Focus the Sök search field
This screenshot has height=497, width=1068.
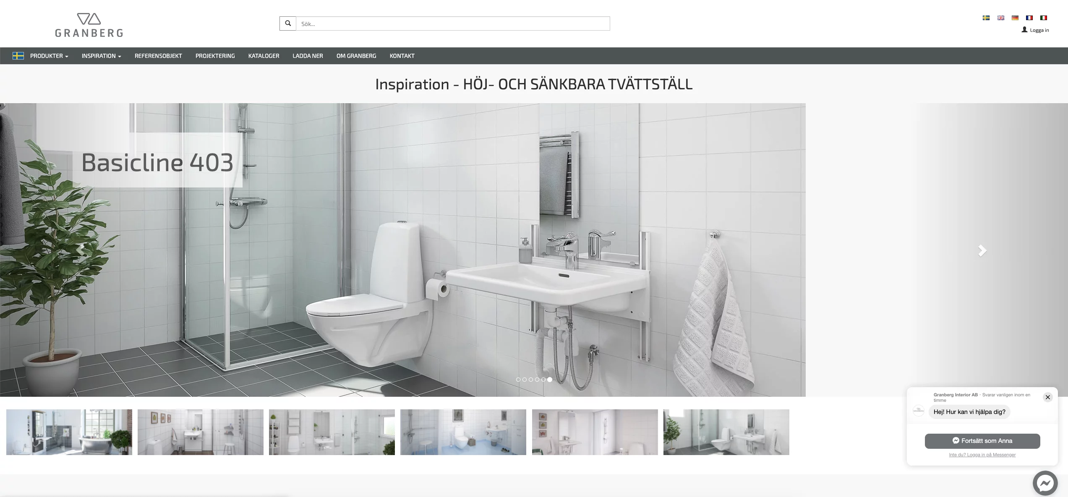pyautogui.click(x=453, y=23)
